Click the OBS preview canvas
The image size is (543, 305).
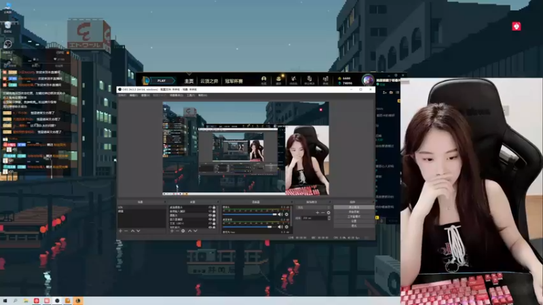tap(246, 148)
